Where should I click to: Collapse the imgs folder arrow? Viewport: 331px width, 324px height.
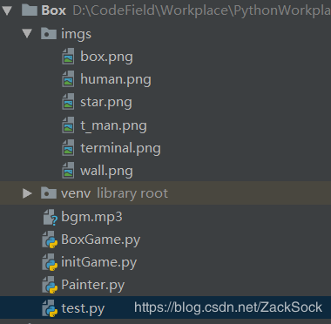tap(27, 34)
